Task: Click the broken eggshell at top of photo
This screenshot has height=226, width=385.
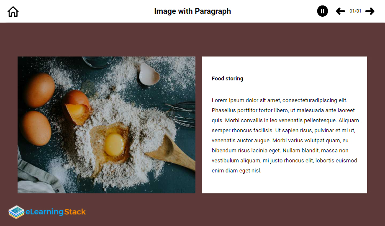Action: click(149, 74)
